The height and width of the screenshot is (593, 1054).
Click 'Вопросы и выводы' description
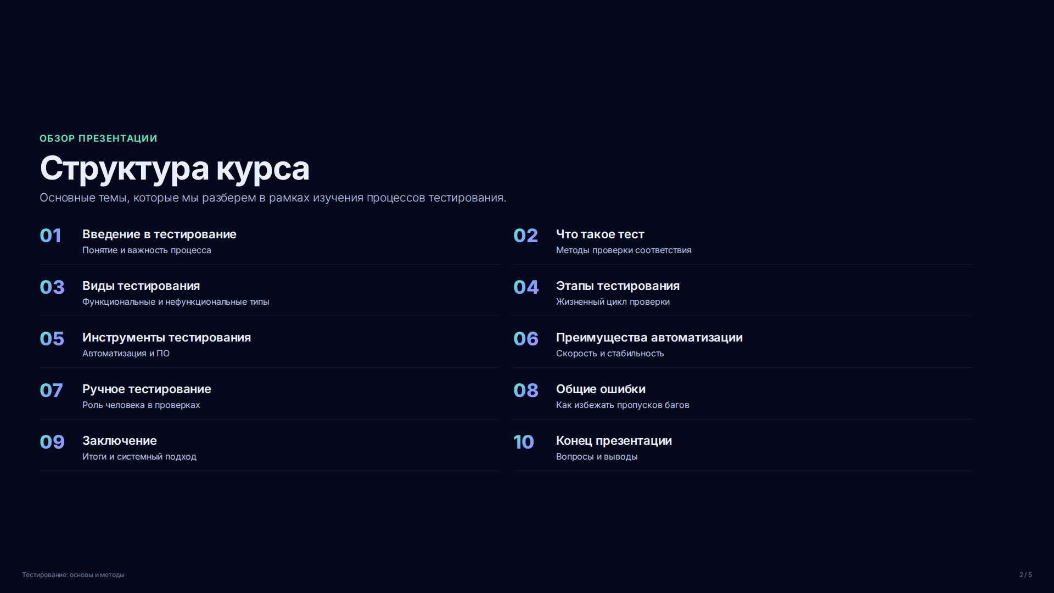pos(597,457)
